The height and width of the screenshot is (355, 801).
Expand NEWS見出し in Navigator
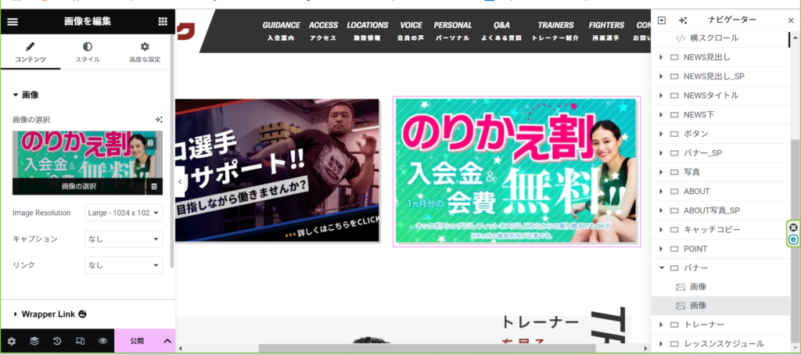coord(661,57)
